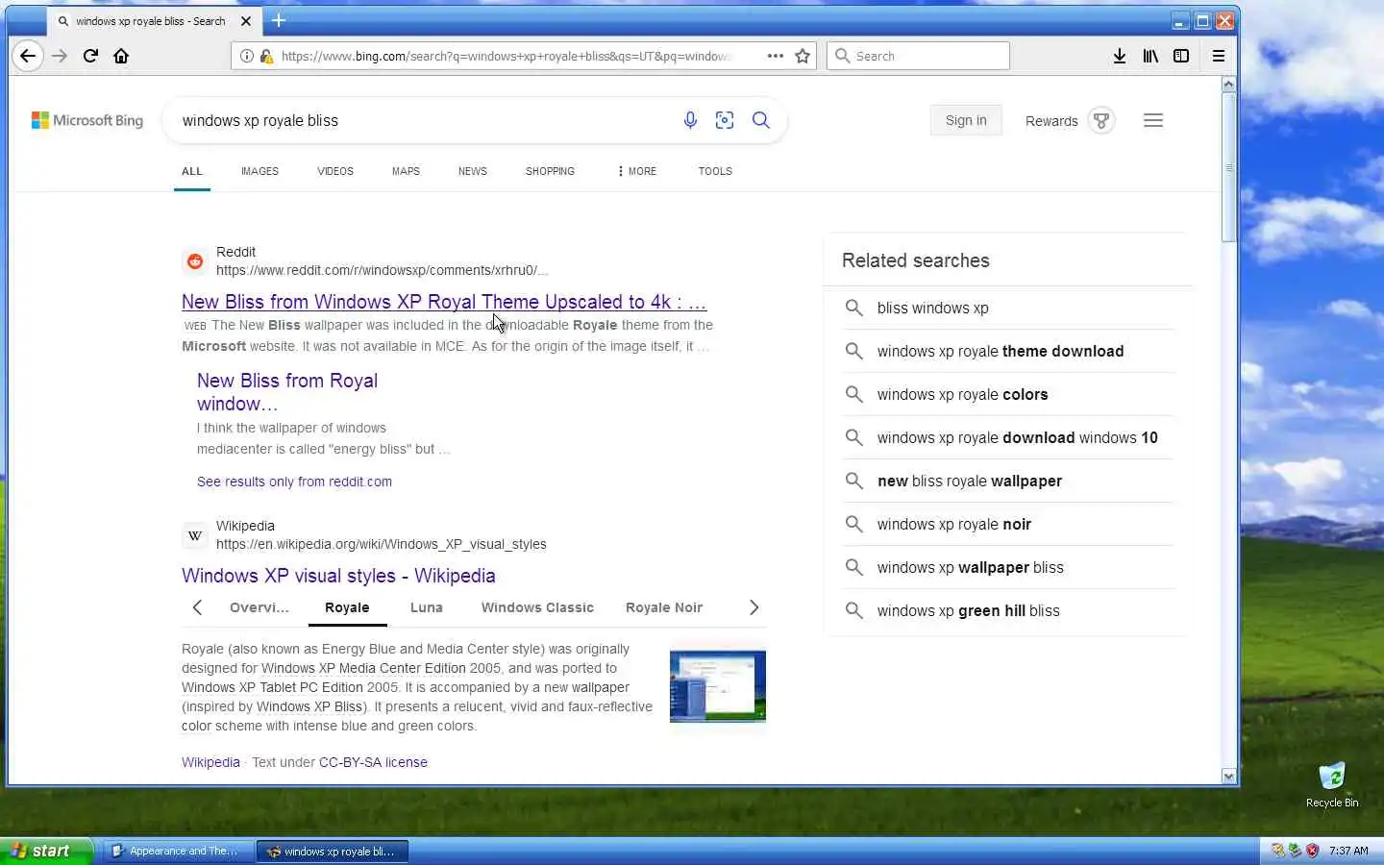
Task: Expand the More search categories menu
Action: tap(637, 171)
